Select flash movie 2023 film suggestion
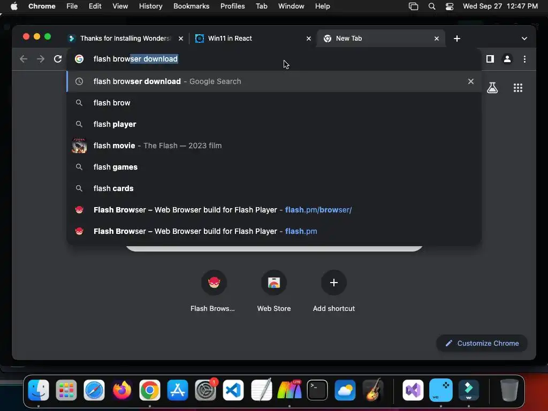Screen dimensions: 548x411 pos(273,146)
